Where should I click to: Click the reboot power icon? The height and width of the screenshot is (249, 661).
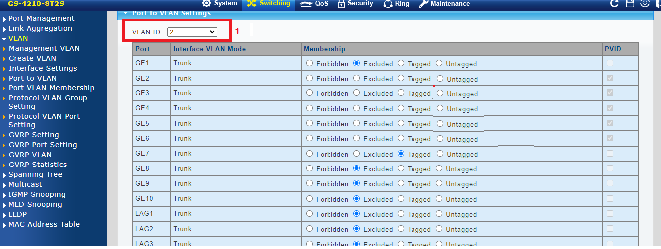click(645, 4)
